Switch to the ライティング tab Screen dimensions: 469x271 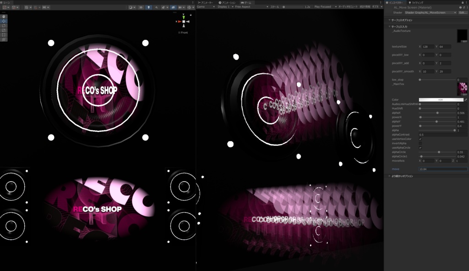(x=416, y=2)
